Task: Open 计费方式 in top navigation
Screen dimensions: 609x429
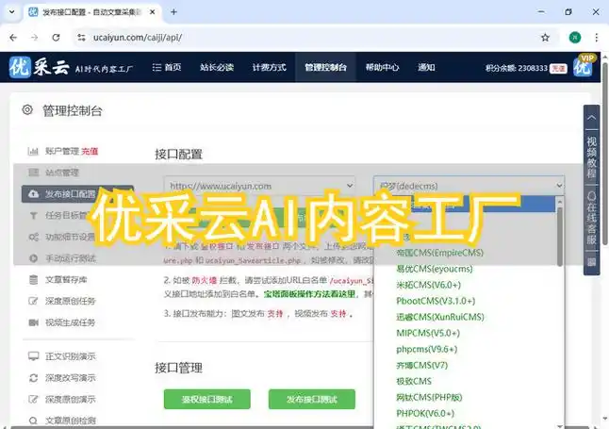Action: pos(270,67)
